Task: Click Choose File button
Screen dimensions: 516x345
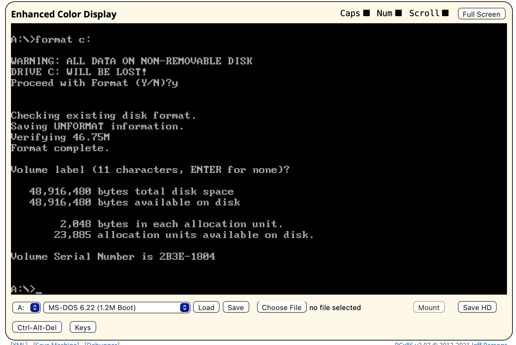Action: tap(282, 307)
